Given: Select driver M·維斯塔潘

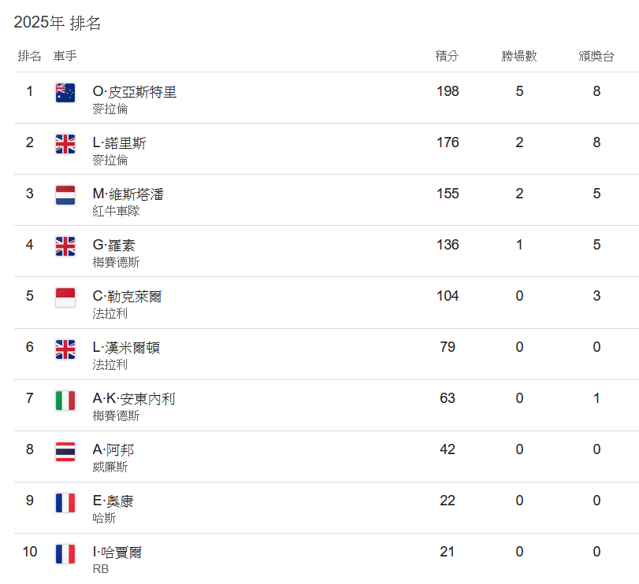Looking at the screenshot, I should pos(128,194).
